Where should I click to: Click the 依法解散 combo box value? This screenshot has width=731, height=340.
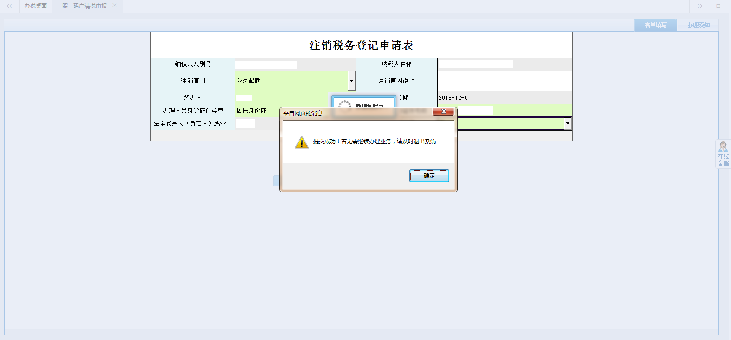coord(291,81)
